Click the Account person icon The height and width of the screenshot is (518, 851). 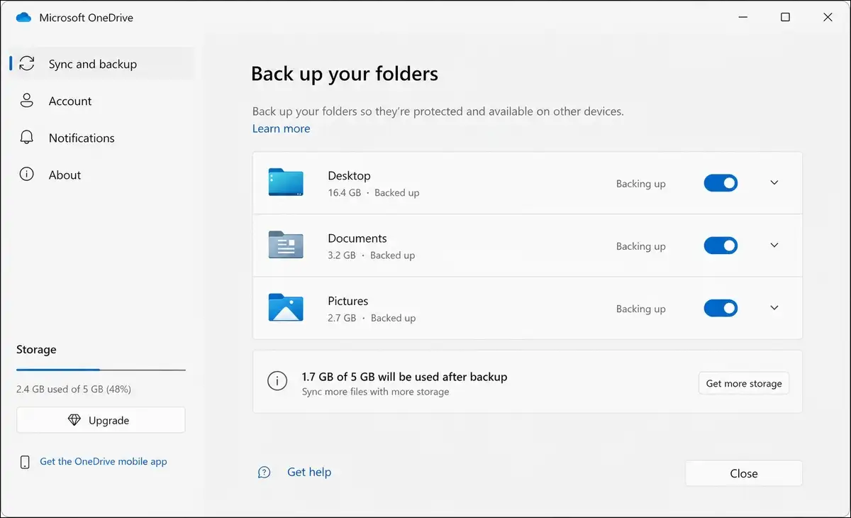[27, 101]
